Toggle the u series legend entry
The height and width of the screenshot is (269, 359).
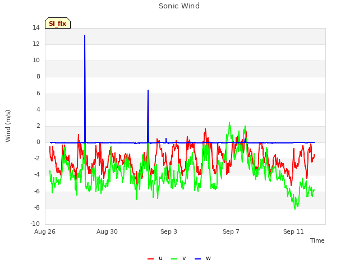(155, 258)
